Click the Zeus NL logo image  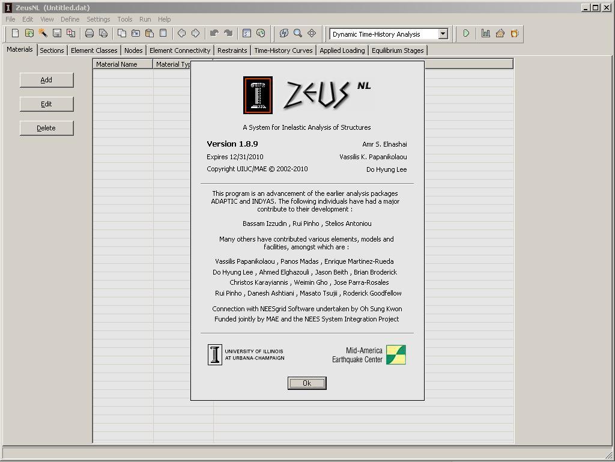coord(307,96)
